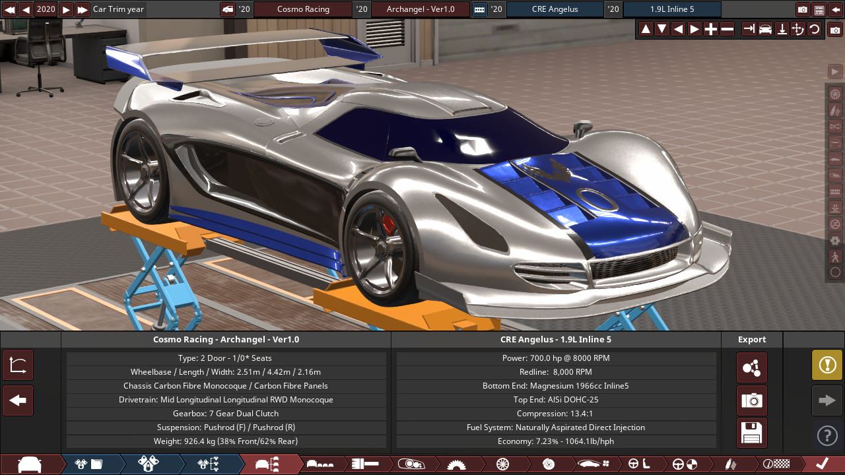Toggle suspension spring icon in side strip

[x=835, y=110]
